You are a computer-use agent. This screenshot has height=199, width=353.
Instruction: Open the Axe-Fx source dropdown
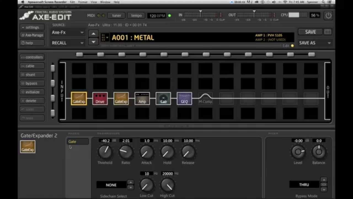68,32
